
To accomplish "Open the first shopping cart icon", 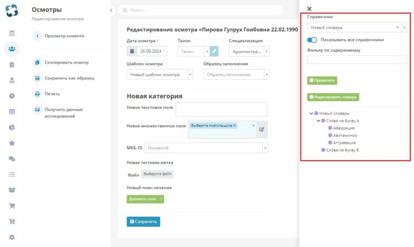I will click(12, 206).
